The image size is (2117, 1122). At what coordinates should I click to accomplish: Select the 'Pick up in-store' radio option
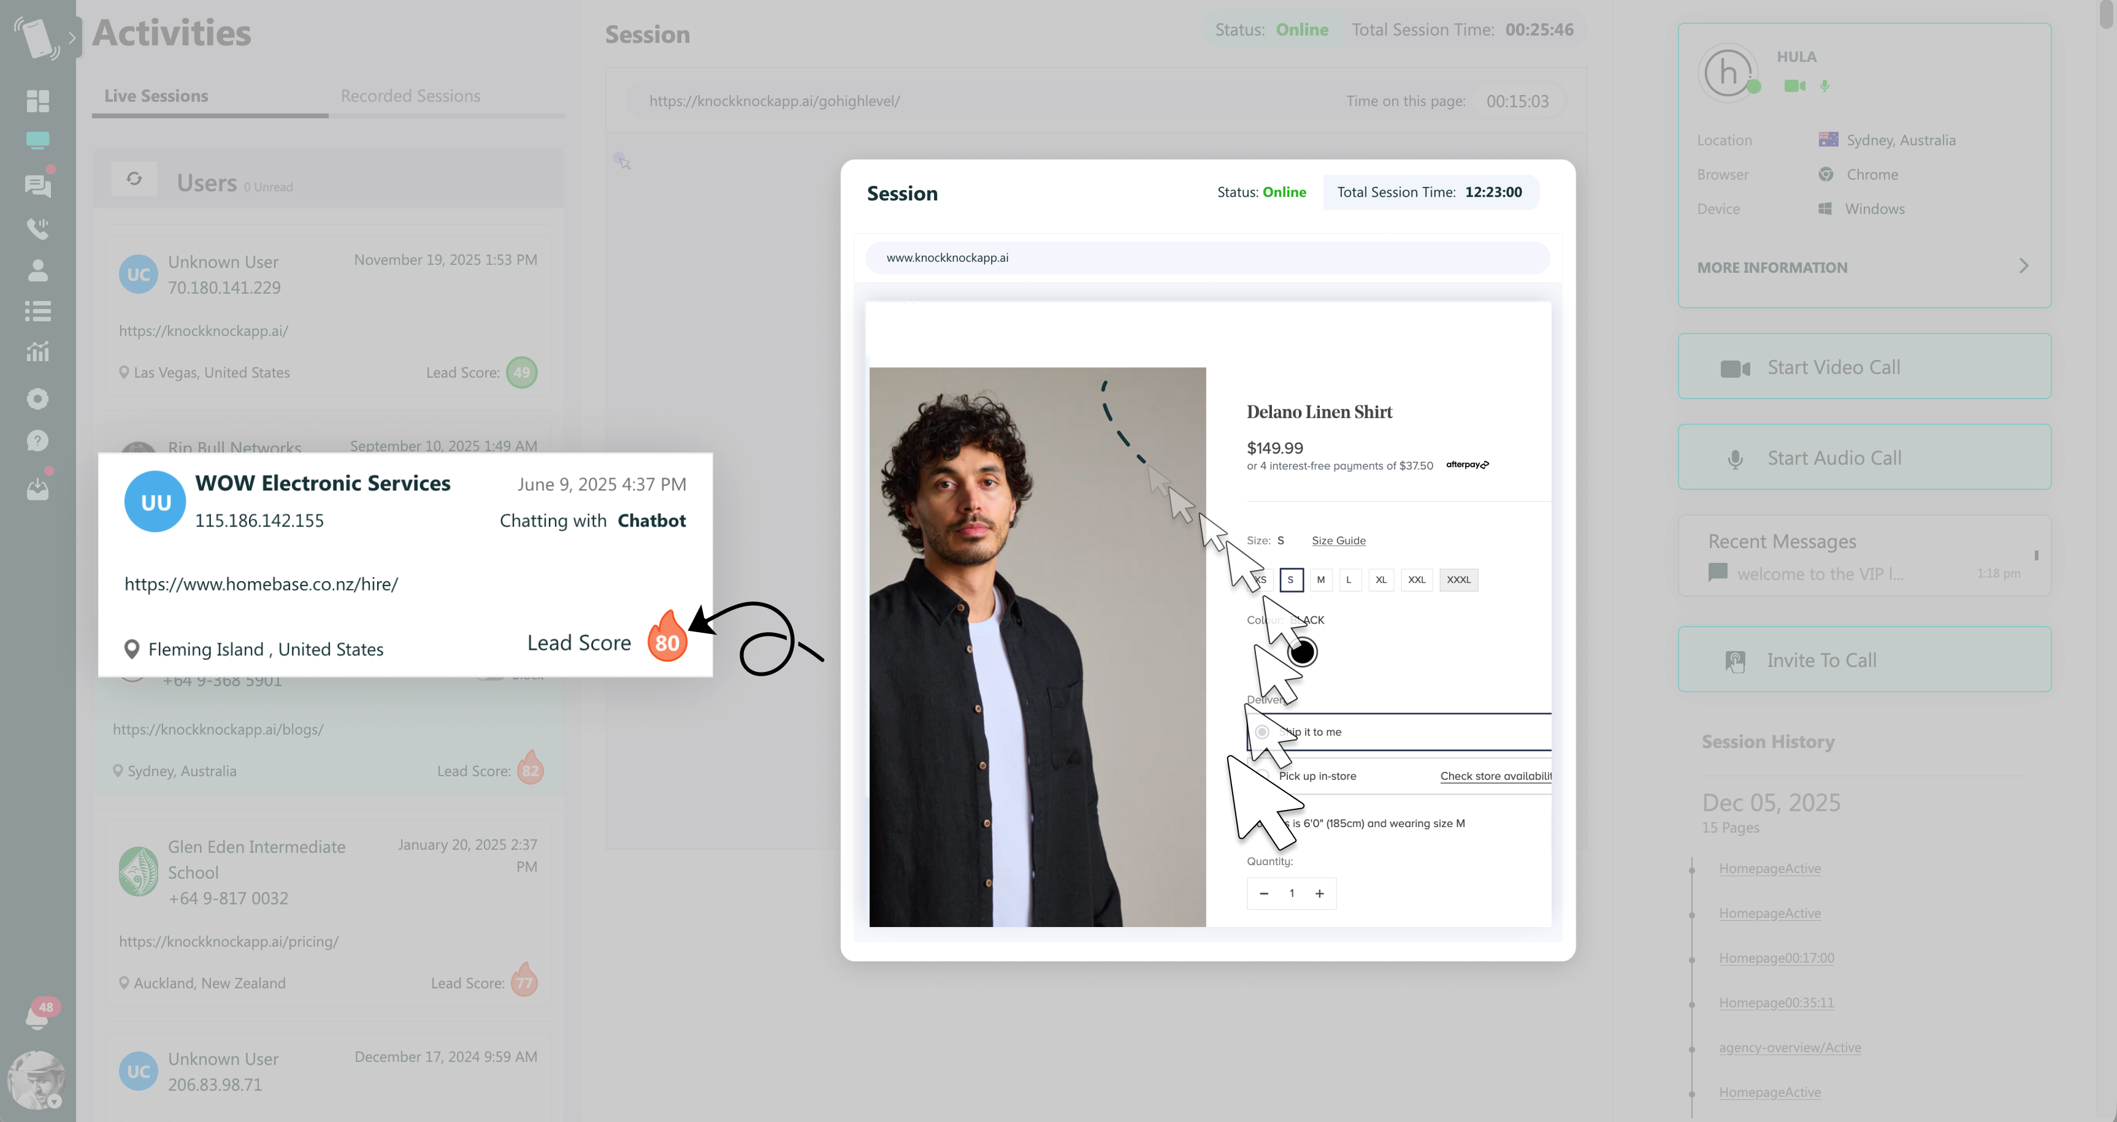click(1264, 776)
